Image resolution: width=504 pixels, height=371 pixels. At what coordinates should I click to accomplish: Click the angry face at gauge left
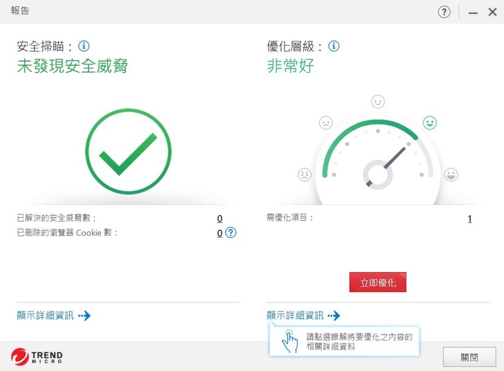pos(305,174)
